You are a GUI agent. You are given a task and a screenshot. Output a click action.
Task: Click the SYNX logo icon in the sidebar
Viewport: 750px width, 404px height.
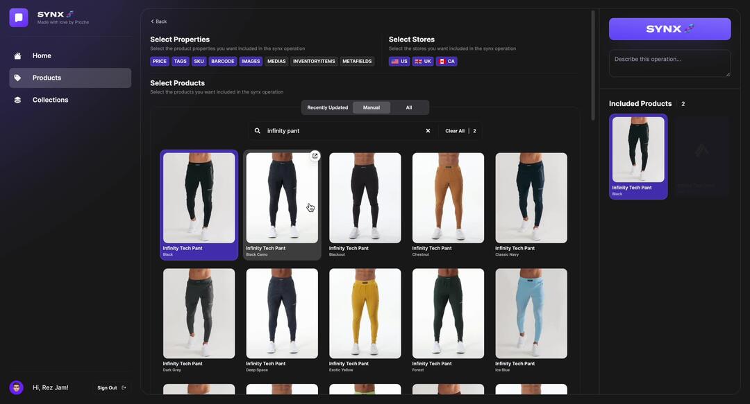point(19,17)
